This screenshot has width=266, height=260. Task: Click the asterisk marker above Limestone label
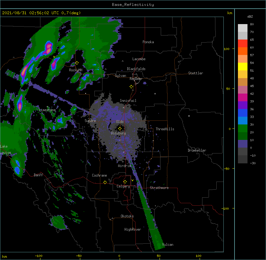pyautogui.click(x=47, y=107)
